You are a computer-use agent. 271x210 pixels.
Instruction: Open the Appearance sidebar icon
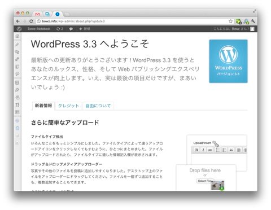pos(18,82)
